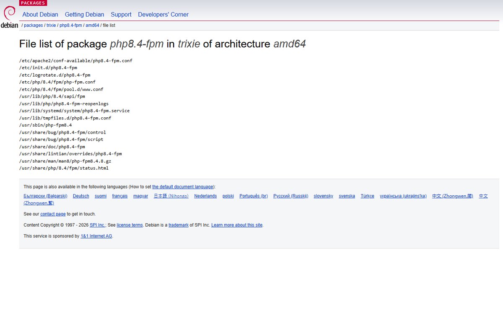Visit the SPI Inc. link
The width and height of the screenshot is (503, 331).
pyautogui.click(x=97, y=225)
